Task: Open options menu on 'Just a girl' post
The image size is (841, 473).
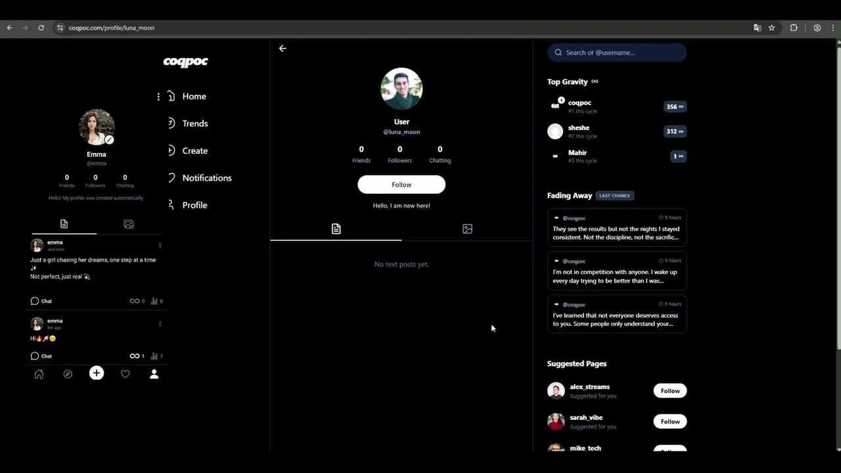Action: (160, 245)
